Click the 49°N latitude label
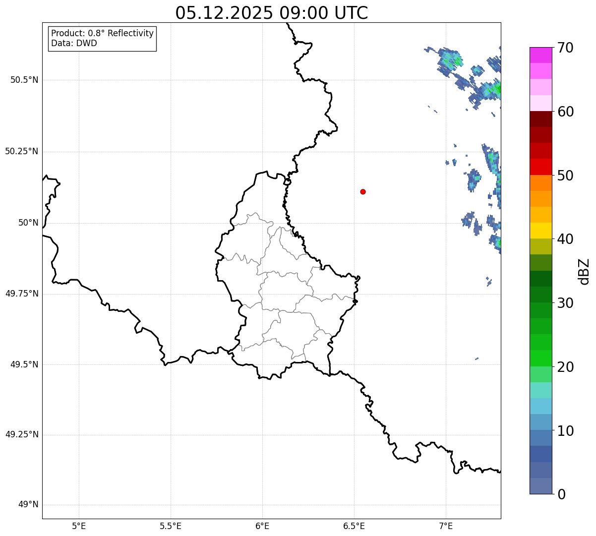Image resolution: width=596 pixels, height=536 pixels. [x=28, y=505]
